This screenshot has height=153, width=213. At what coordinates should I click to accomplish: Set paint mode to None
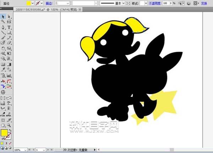coord(10,143)
